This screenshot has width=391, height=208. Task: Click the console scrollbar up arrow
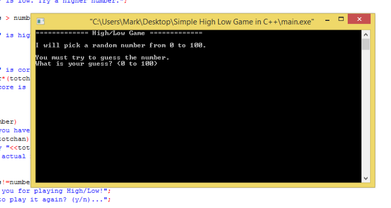coord(365,34)
